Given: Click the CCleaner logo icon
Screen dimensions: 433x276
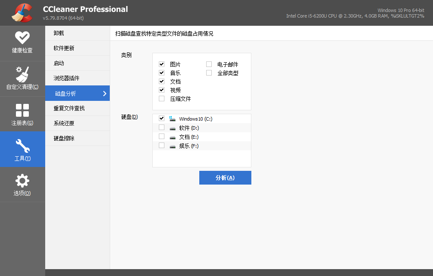Looking at the screenshot, I should click(x=22, y=13).
